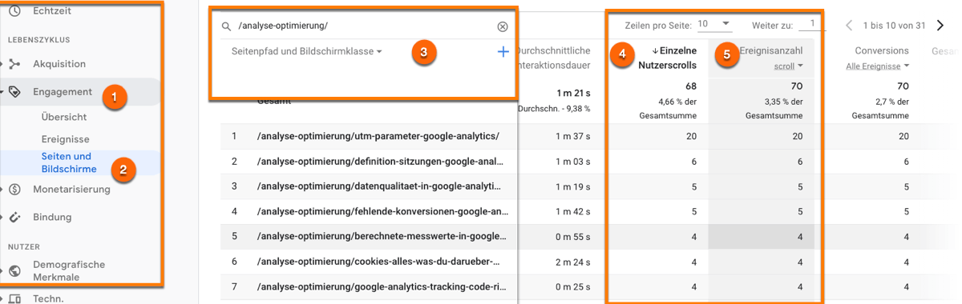Select Seiten und Bildschirme report
This screenshot has width=962, height=304.
69,162
